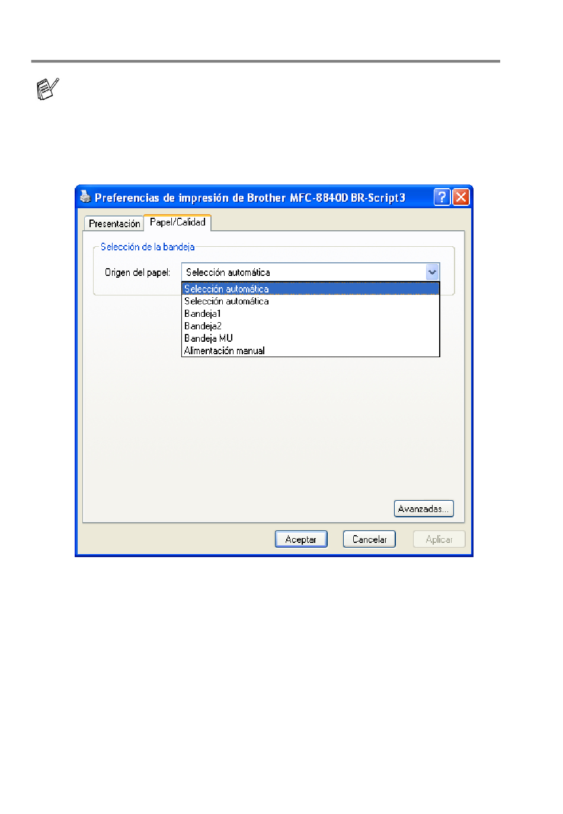Click the Cancelar button
The width and height of the screenshot is (563, 814).
(369, 539)
